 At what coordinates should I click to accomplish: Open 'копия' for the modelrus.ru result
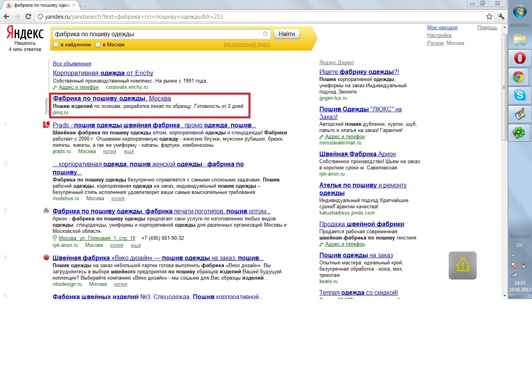pyautogui.click(x=118, y=199)
